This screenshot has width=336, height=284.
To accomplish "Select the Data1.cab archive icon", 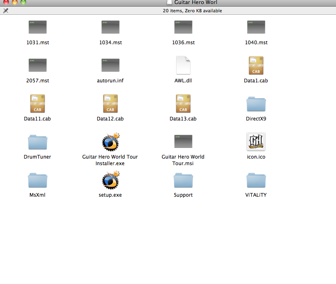I will 256,65.
